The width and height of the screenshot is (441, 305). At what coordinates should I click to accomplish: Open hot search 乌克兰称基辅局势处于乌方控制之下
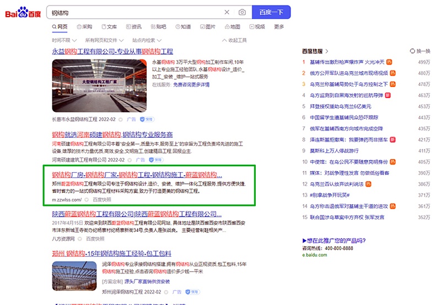[x=349, y=84]
